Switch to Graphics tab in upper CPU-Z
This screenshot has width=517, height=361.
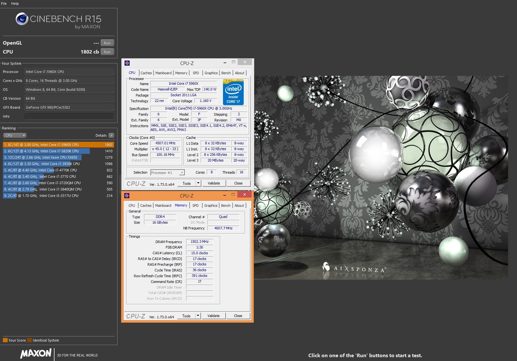pyautogui.click(x=211, y=73)
